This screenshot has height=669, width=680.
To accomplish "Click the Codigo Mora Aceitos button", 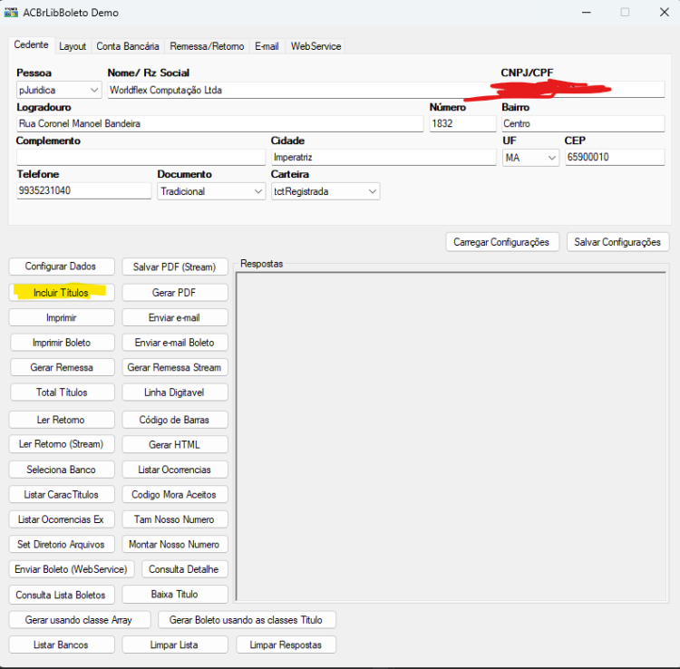I will tap(175, 494).
